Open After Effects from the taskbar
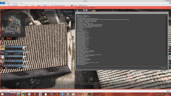This screenshot has height=96, width=171. [13, 94]
